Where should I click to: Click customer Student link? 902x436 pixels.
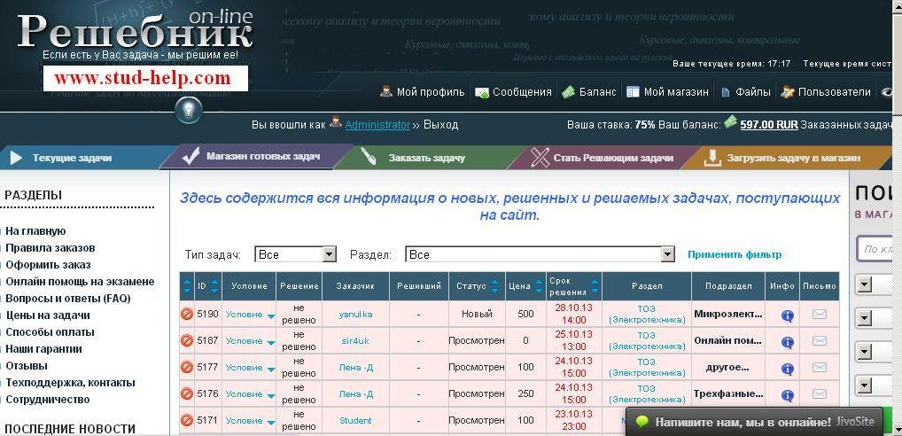click(355, 420)
